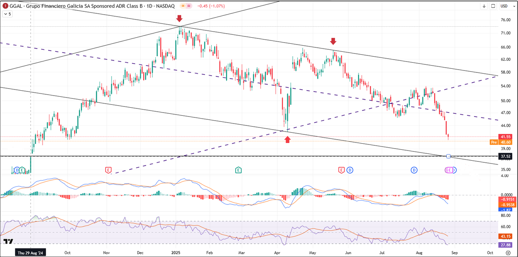Click the Sep time axis label

pos(454,253)
